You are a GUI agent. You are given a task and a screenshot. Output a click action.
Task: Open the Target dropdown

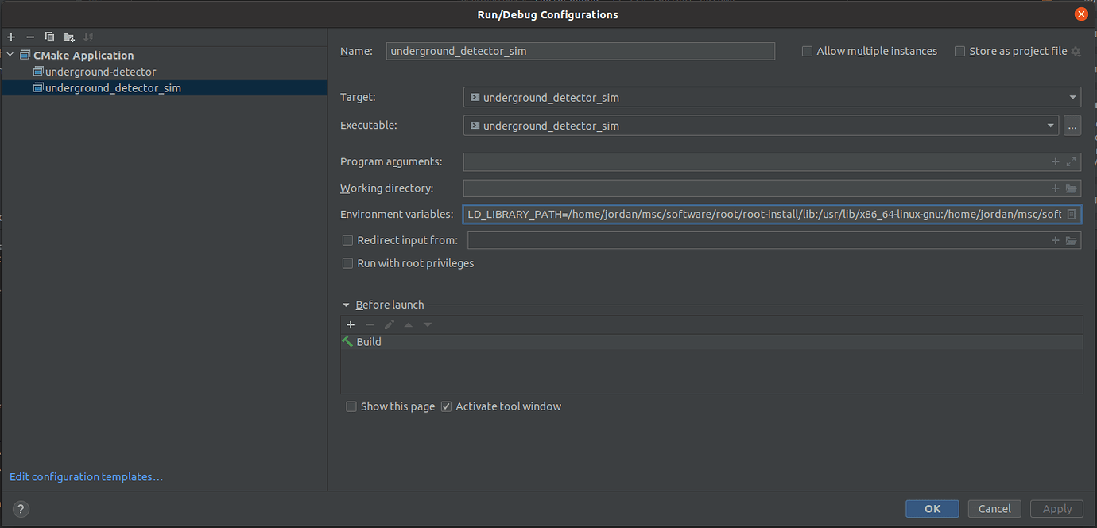click(1072, 96)
